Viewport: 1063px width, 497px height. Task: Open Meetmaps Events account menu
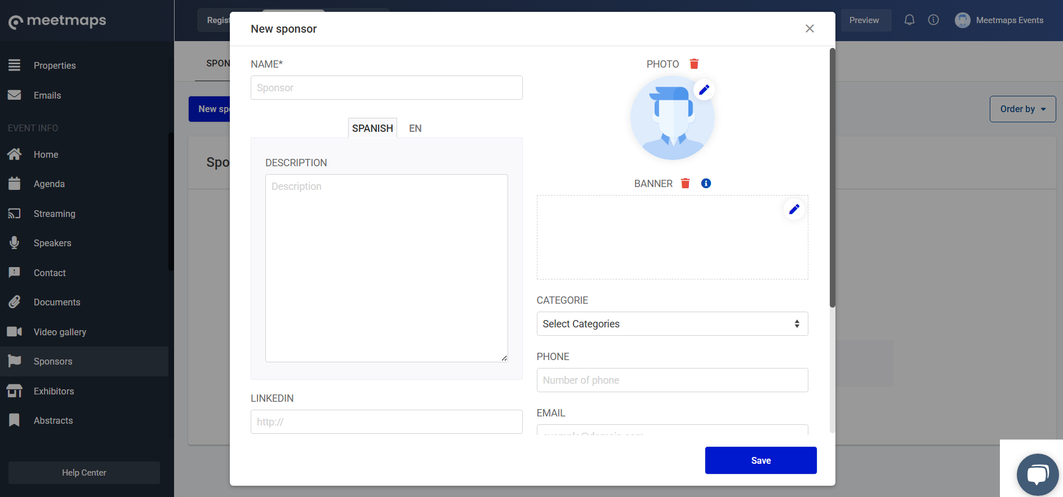click(999, 20)
